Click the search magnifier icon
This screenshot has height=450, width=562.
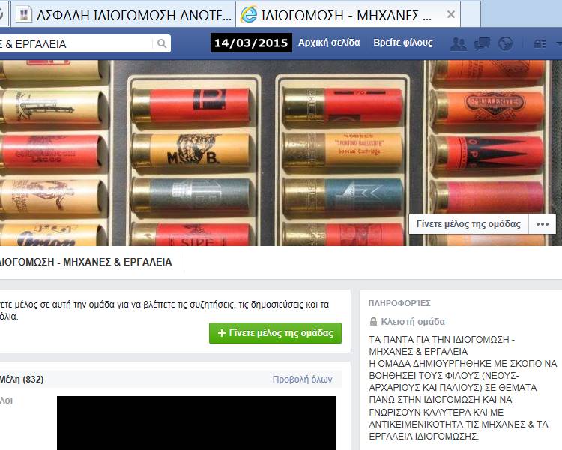(x=162, y=43)
